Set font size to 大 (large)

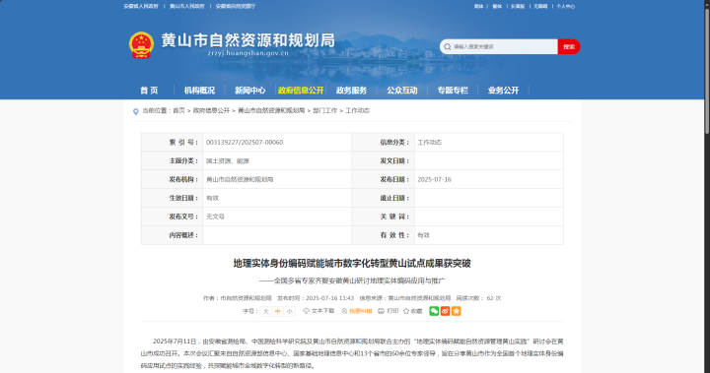point(266,311)
